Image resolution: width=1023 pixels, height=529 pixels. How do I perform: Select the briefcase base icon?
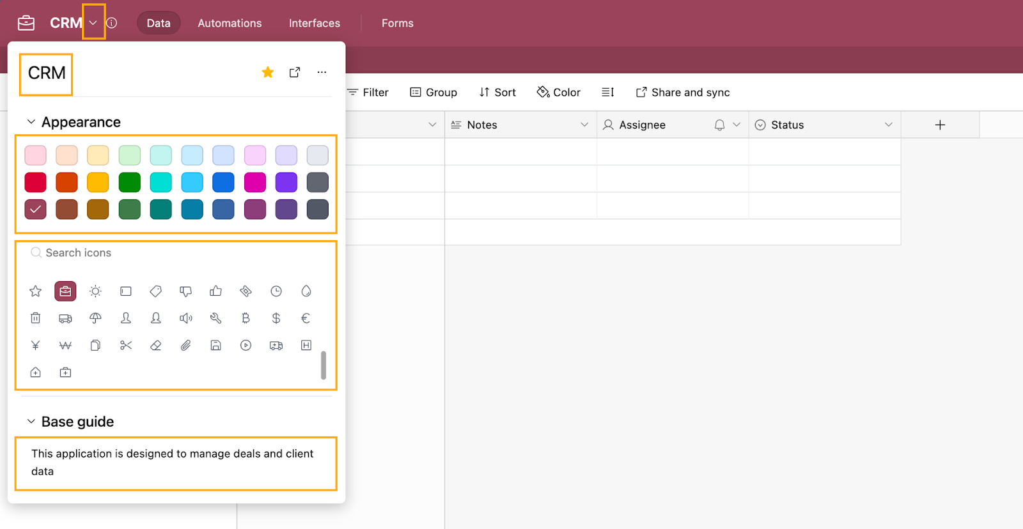65,291
